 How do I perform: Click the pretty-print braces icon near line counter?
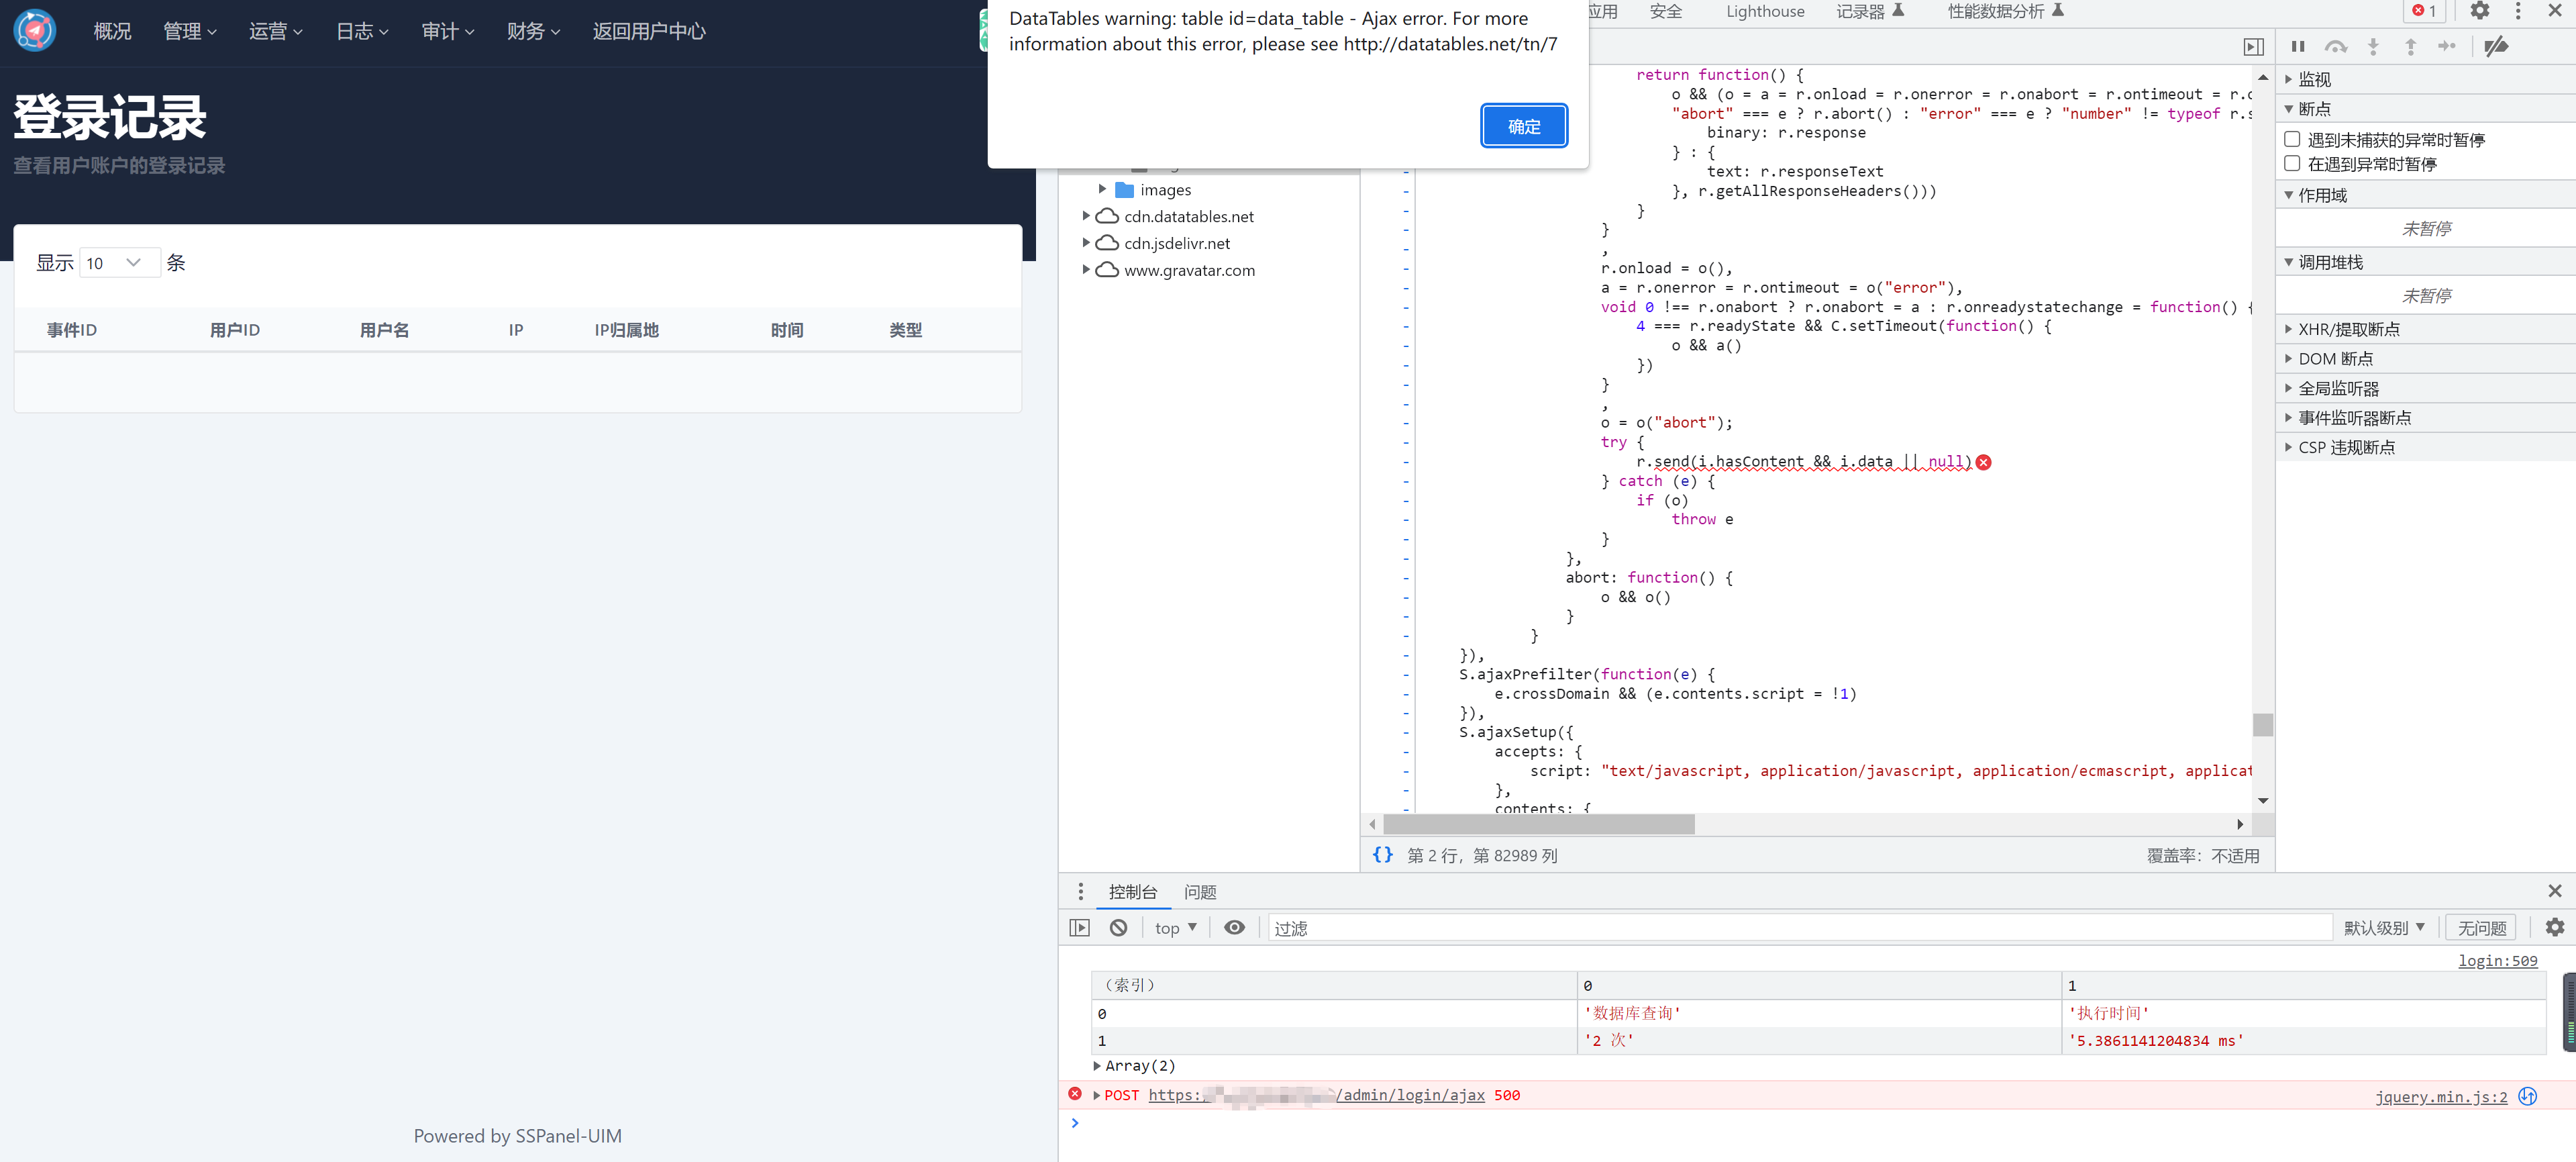click(x=1383, y=855)
